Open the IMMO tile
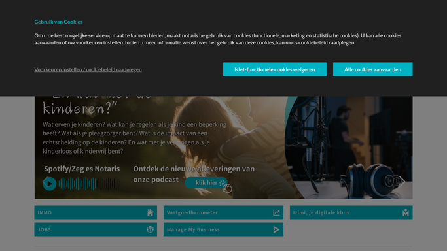The image size is (447, 251). tap(96, 212)
